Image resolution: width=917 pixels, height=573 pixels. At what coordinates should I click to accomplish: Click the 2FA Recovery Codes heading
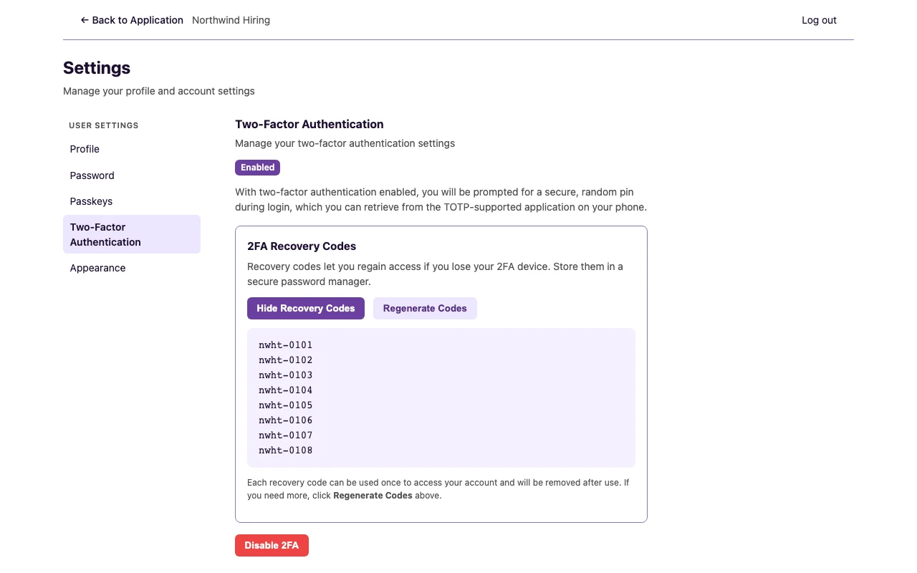[302, 246]
